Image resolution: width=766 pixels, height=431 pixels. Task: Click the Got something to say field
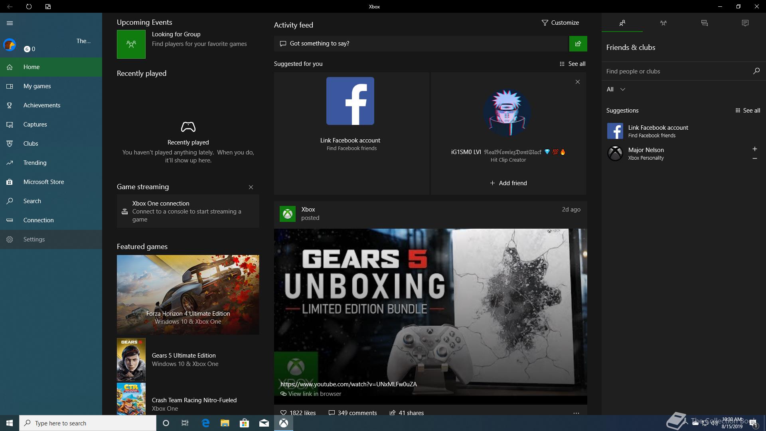pyautogui.click(x=421, y=43)
